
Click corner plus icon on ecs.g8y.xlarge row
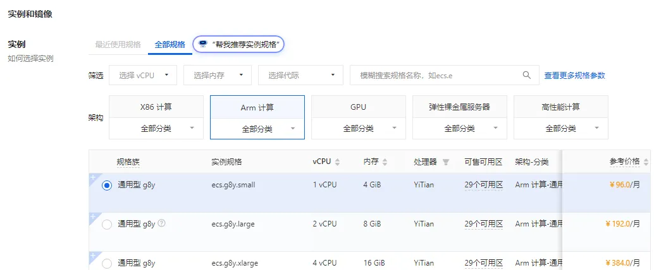point(93,255)
